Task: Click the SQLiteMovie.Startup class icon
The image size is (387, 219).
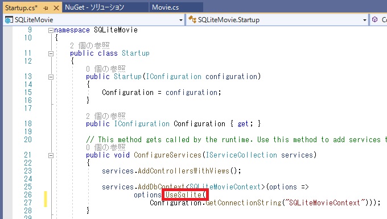Action: coord(192,19)
